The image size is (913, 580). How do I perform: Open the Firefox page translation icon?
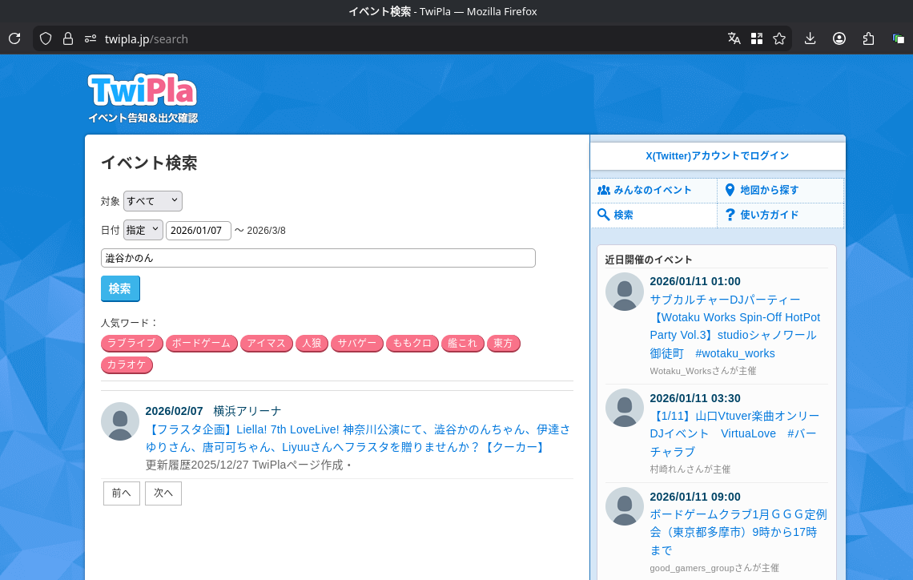734,38
